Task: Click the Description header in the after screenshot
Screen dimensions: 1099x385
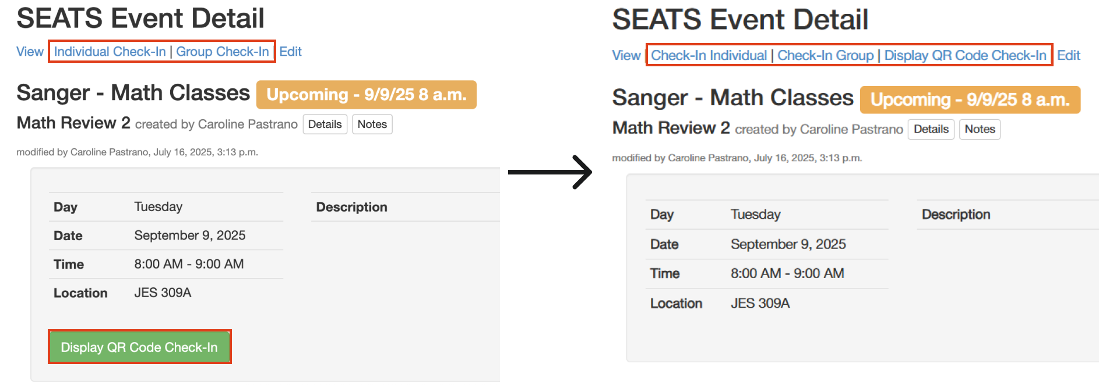Action: pos(956,215)
